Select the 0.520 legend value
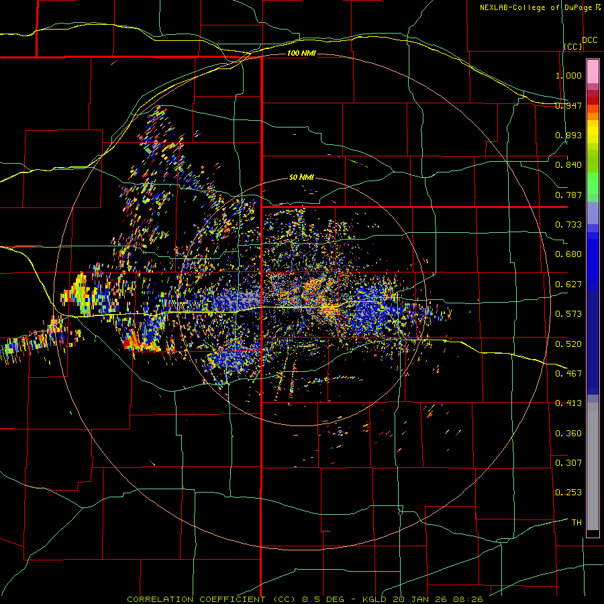The image size is (604, 604). click(x=568, y=344)
